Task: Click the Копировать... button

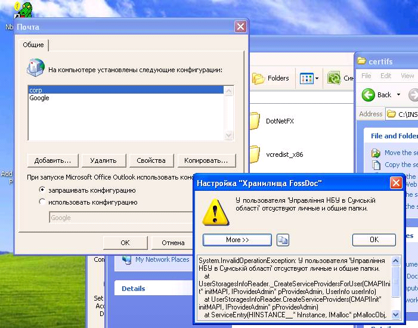Action: tap(206, 160)
